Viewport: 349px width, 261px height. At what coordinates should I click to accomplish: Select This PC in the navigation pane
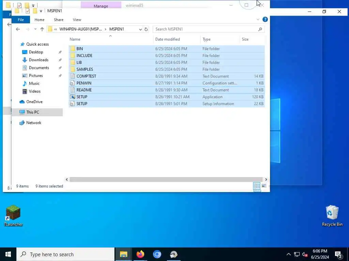[32, 112]
